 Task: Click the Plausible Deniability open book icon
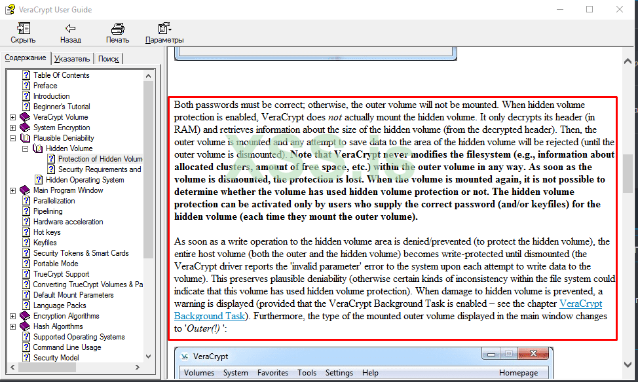pos(26,138)
